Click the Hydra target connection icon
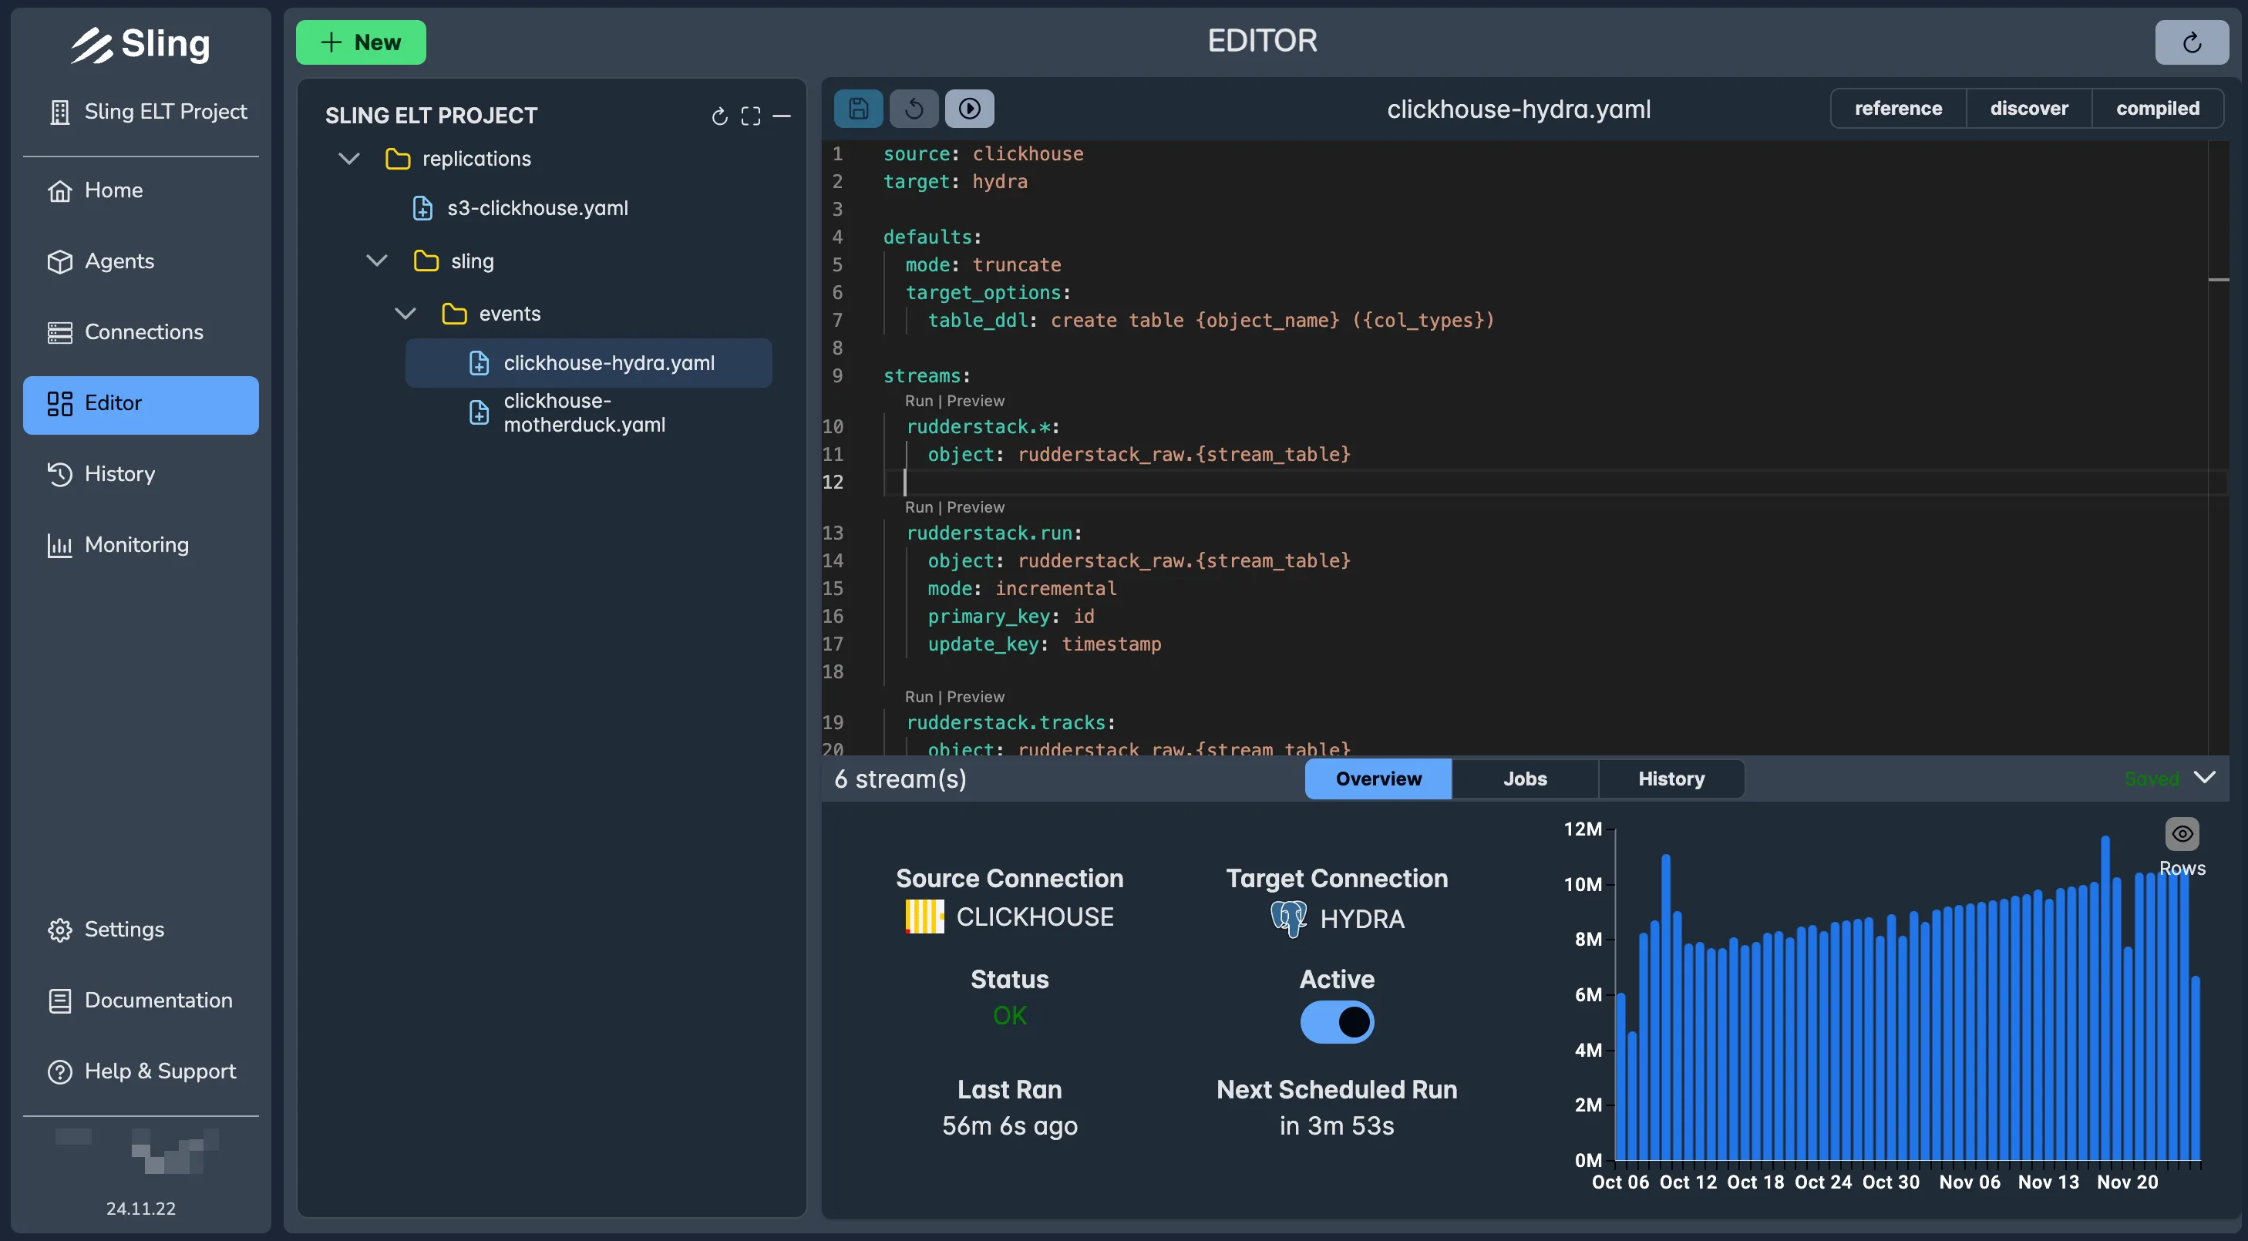This screenshot has height=1241, width=2248. [1288, 918]
